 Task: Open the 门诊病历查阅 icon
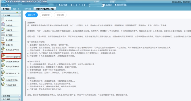[3, 84]
